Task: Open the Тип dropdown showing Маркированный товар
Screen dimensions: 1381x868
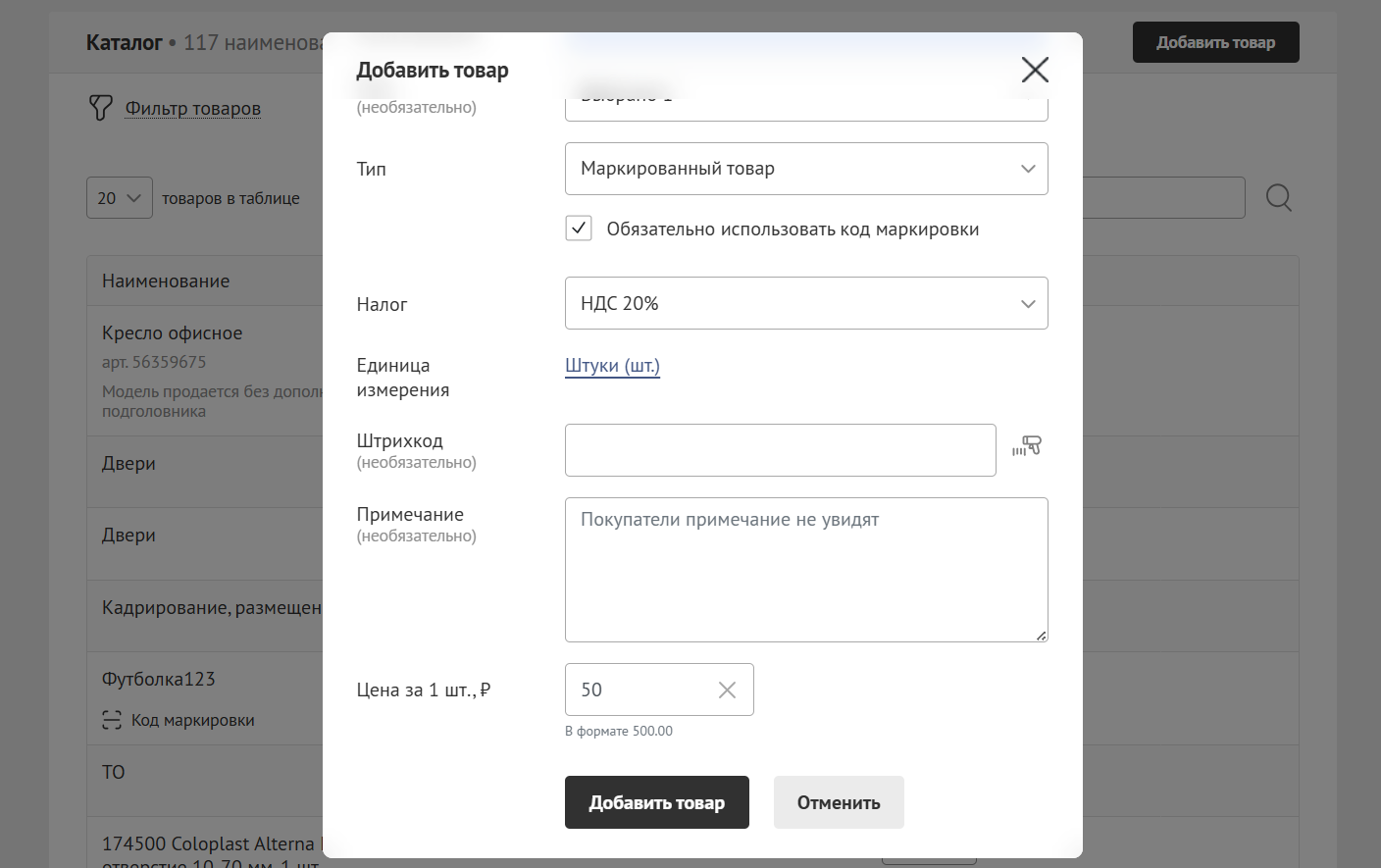Action: [805, 169]
